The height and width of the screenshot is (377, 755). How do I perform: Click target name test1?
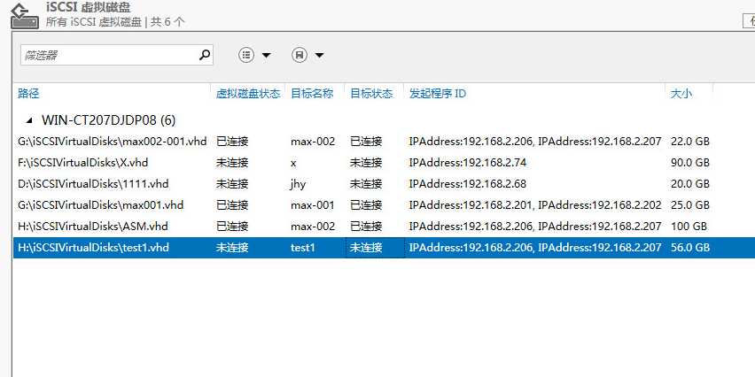tap(302, 248)
